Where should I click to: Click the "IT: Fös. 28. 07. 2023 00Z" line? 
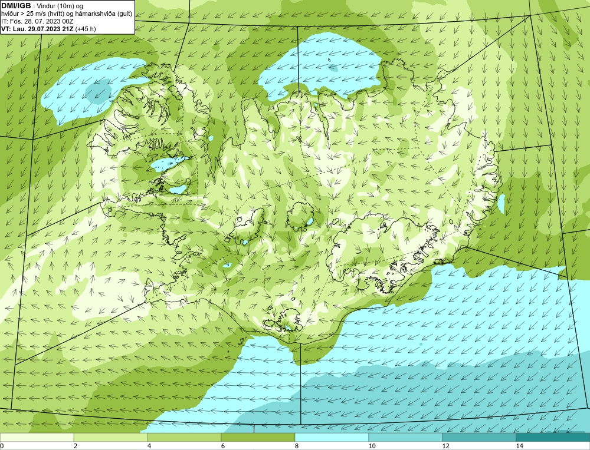37,21
